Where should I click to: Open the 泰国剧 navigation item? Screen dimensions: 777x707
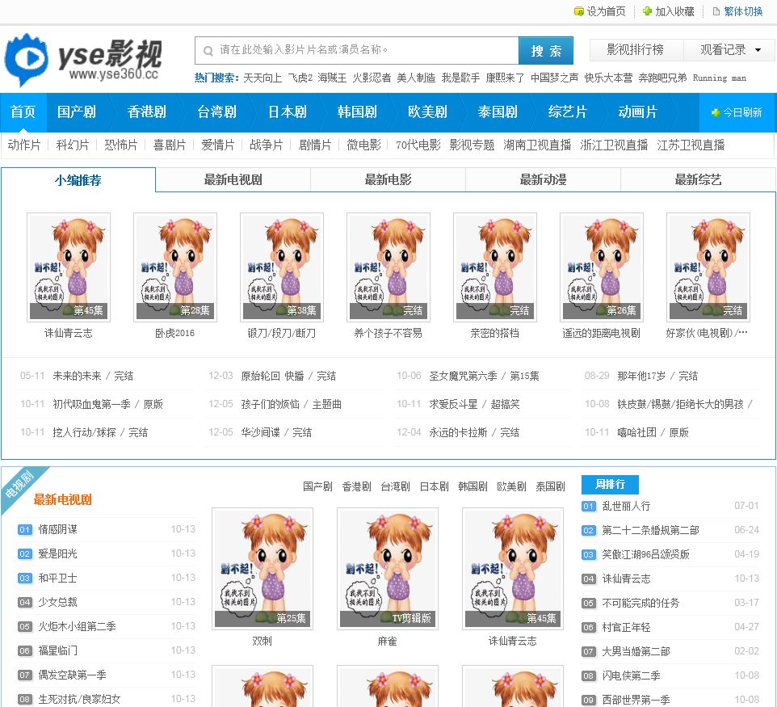498,112
